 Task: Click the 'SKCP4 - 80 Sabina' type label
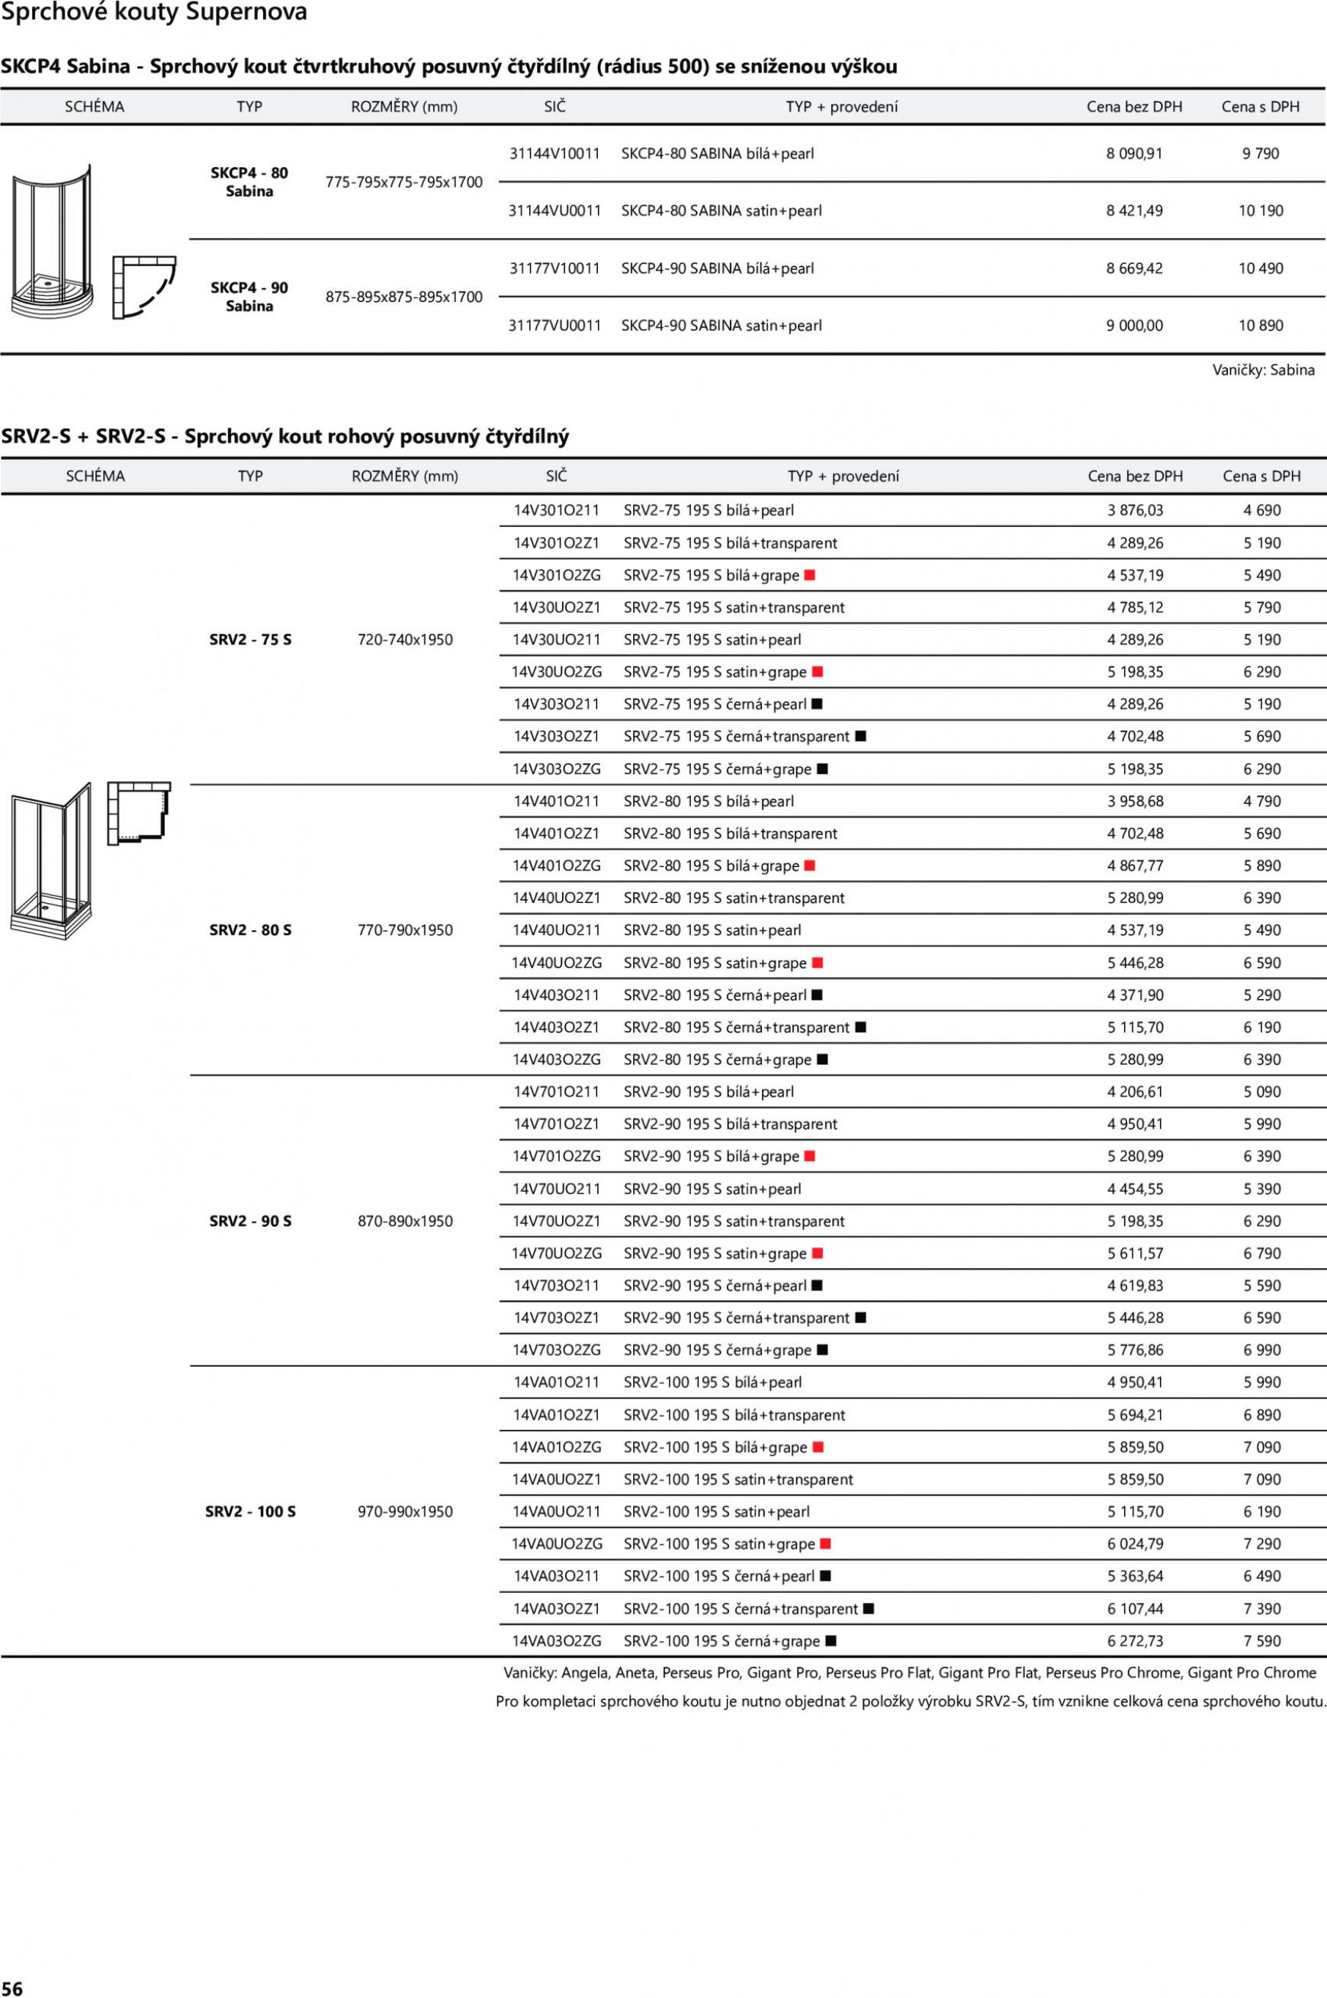(249, 182)
